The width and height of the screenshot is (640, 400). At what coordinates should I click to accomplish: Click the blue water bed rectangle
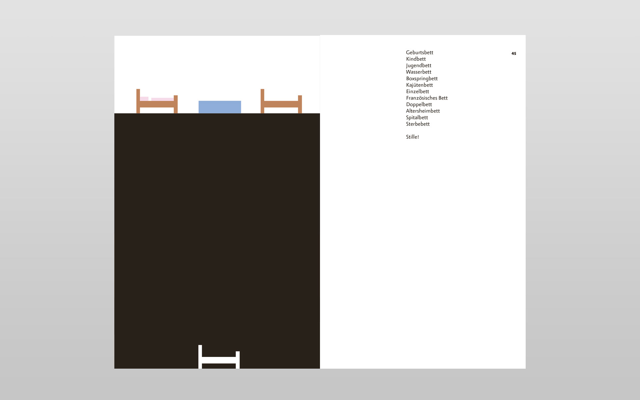pyautogui.click(x=220, y=107)
